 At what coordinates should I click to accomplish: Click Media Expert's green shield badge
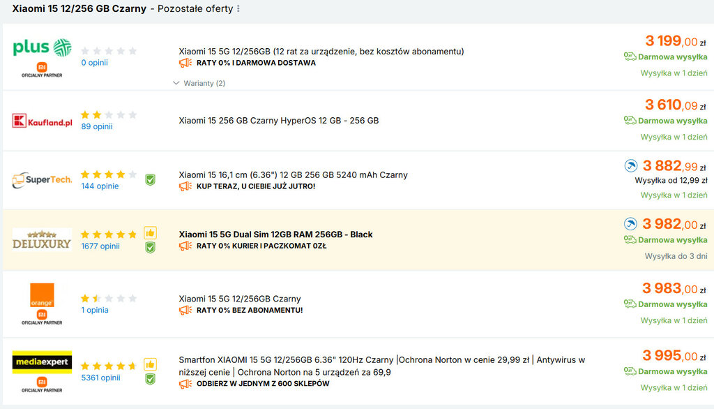click(x=150, y=379)
